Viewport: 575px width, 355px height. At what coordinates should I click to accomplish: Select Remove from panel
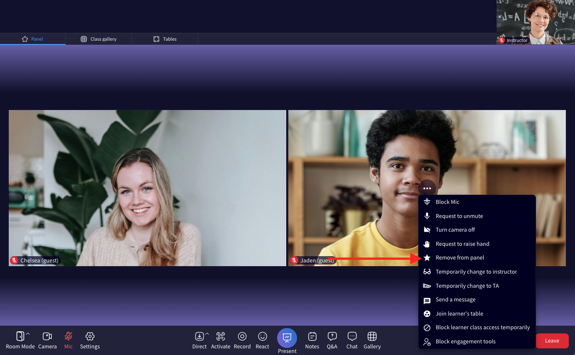pos(477,258)
